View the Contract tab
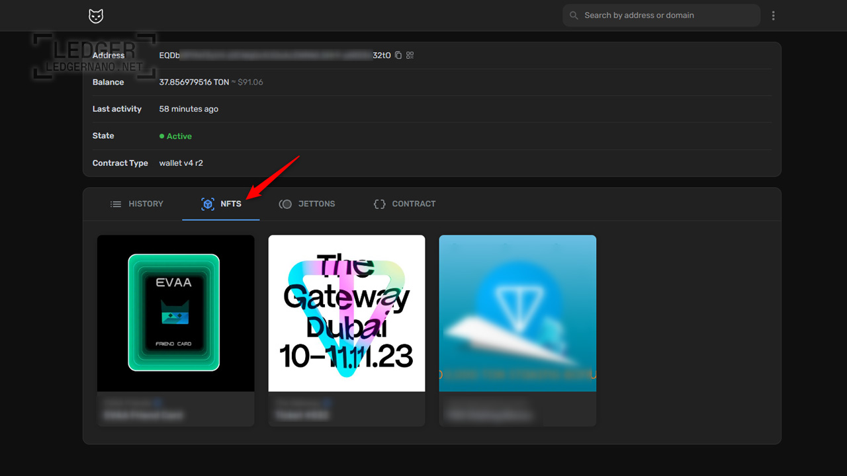The height and width of the screenshot is (476, 847). [404, 204]
